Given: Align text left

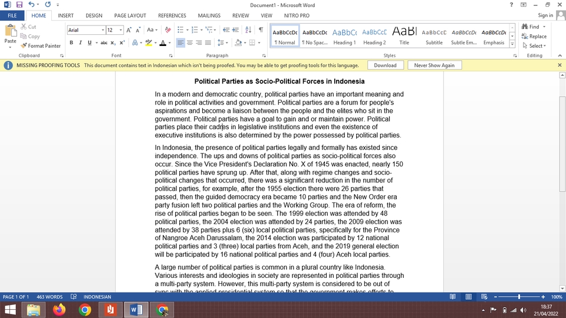Looking at the screenshot, I should 180,42.
